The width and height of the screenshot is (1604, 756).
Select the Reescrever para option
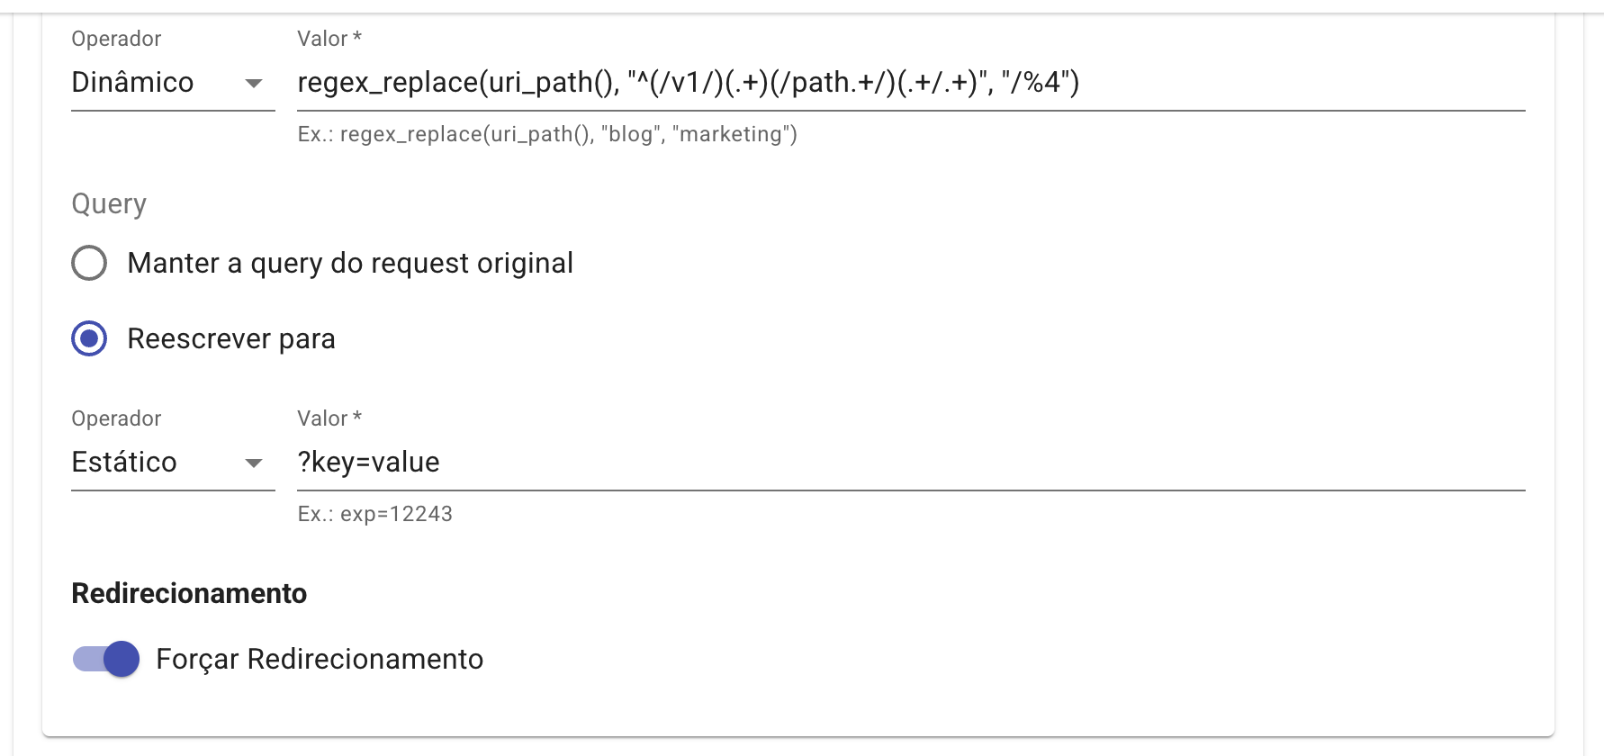point(88,339)
